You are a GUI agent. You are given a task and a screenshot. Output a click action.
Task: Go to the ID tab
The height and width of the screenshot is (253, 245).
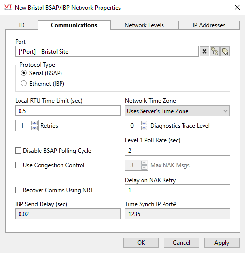click(22, 25)
